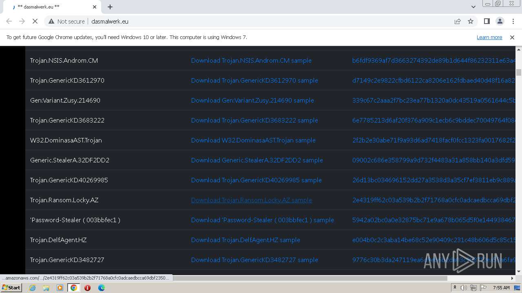Download Generic.StealerA.32DF2DD2 sample
The height and width of the screenshot is (293, 522).
pyautogui.click(x=257, y=160)
